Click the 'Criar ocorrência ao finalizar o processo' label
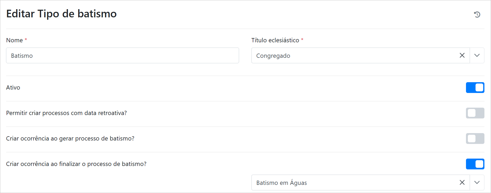Screen dimensions: 491x193 coord(76,164)
